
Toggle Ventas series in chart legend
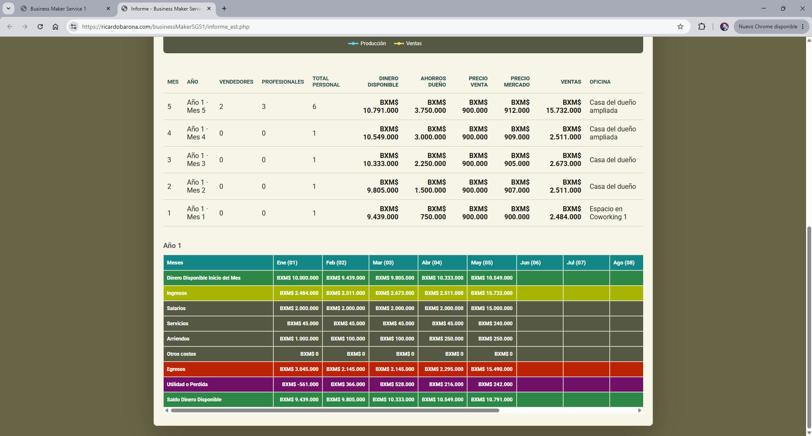[408, 44]
